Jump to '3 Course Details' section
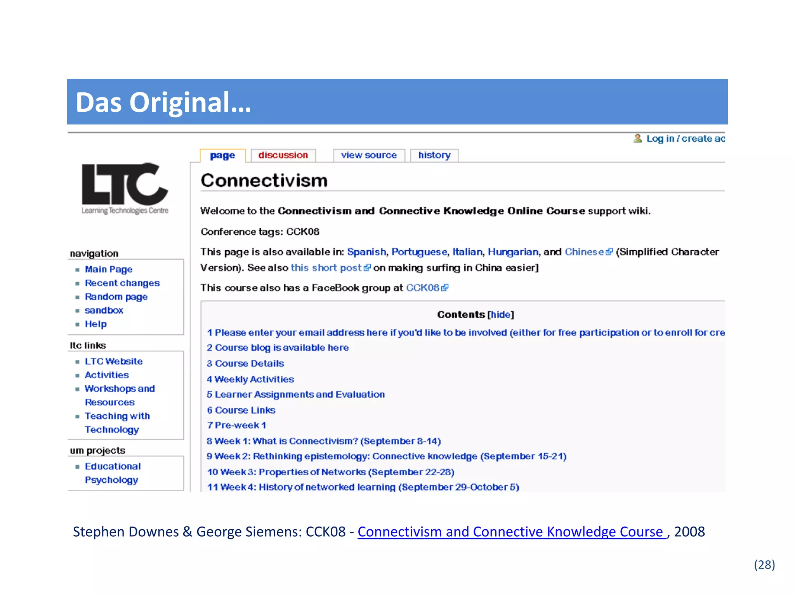This screenshot has height=596, width=795. pyautogui.click(x=245, y=364)
